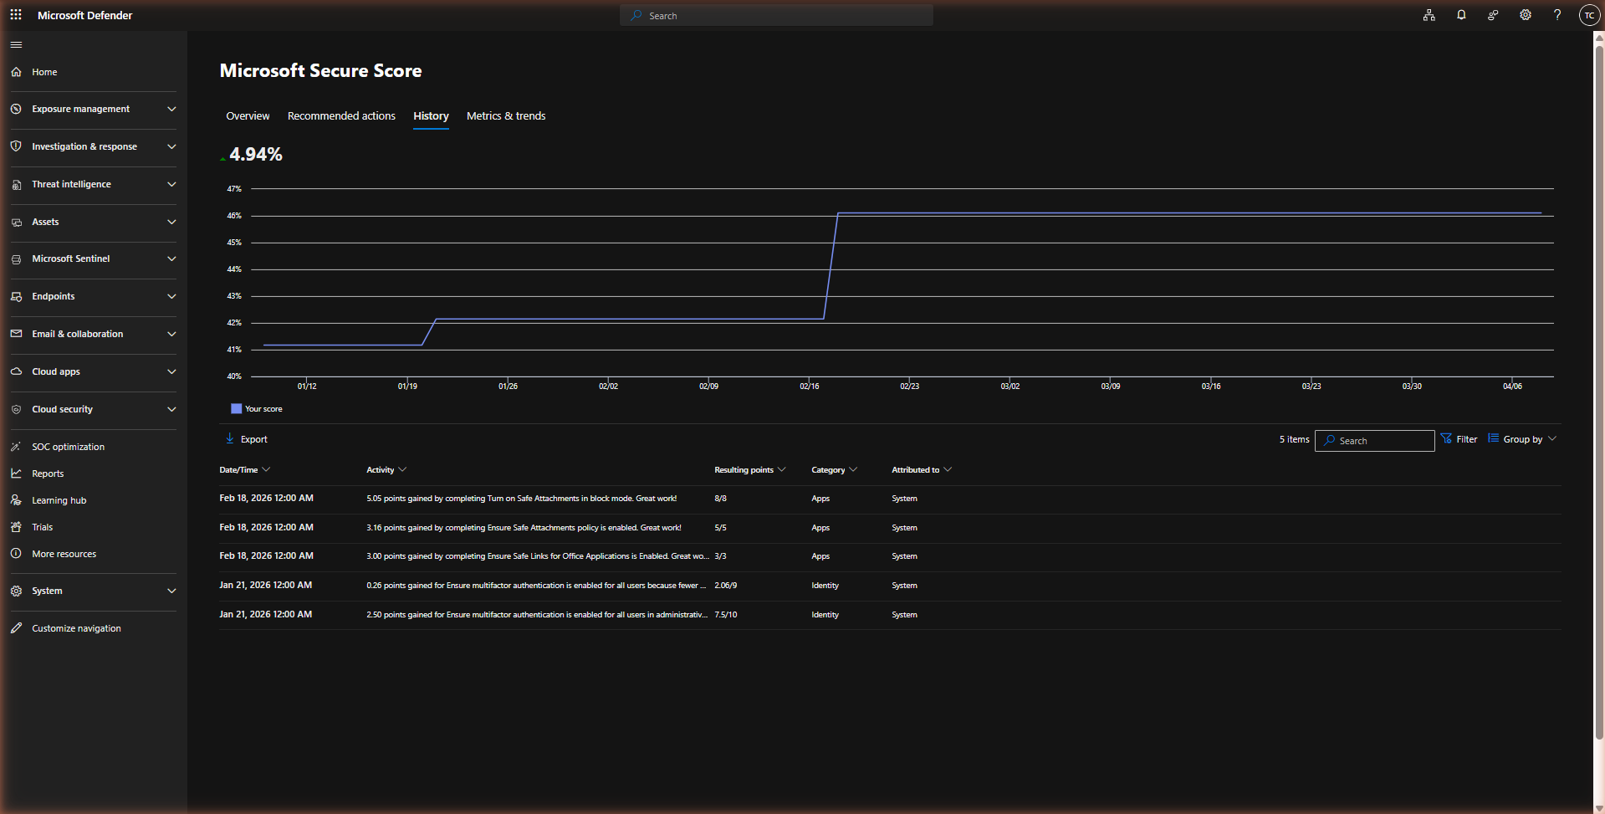
Task: Sort by Resulting points column header
Action: coord(750,470)
